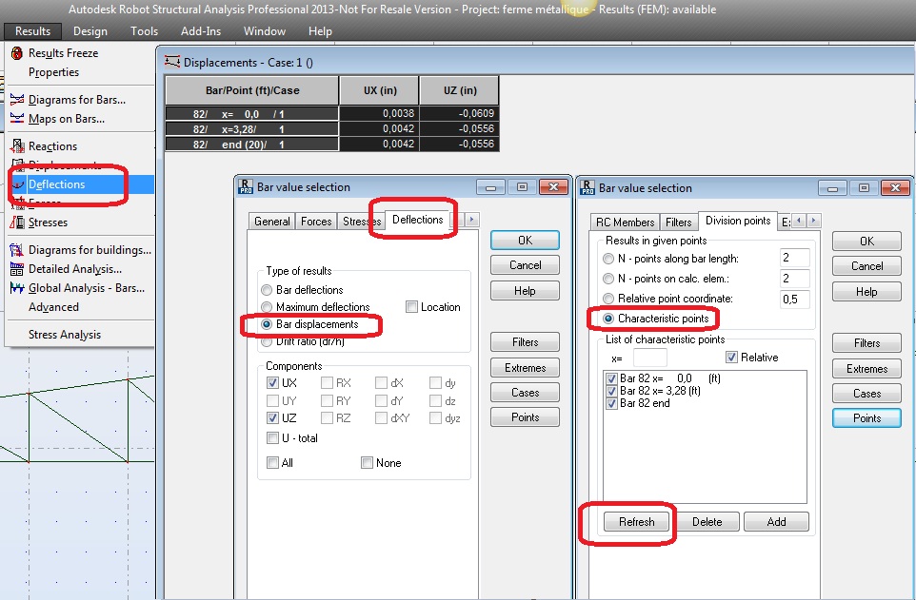
Task: Click the Delete button
Action: [707, 522]
